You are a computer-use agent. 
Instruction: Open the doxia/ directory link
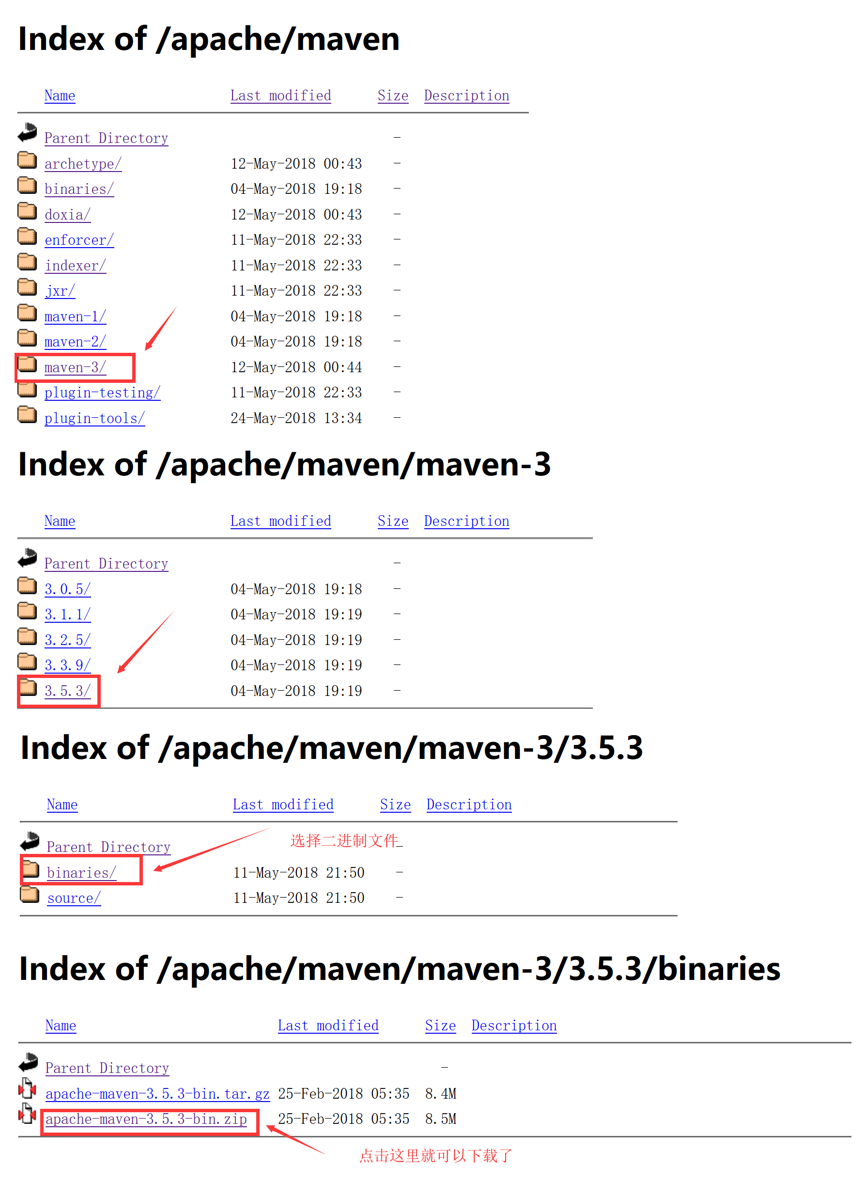(68, 215)
